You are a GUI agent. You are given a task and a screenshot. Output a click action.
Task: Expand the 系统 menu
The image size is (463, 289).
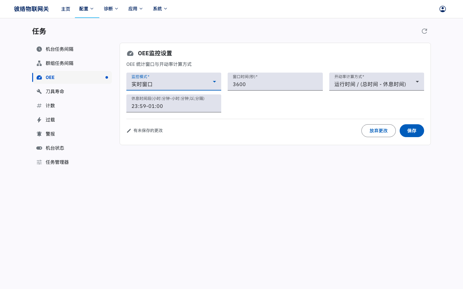pyautogui.click(x=160, y=9)
